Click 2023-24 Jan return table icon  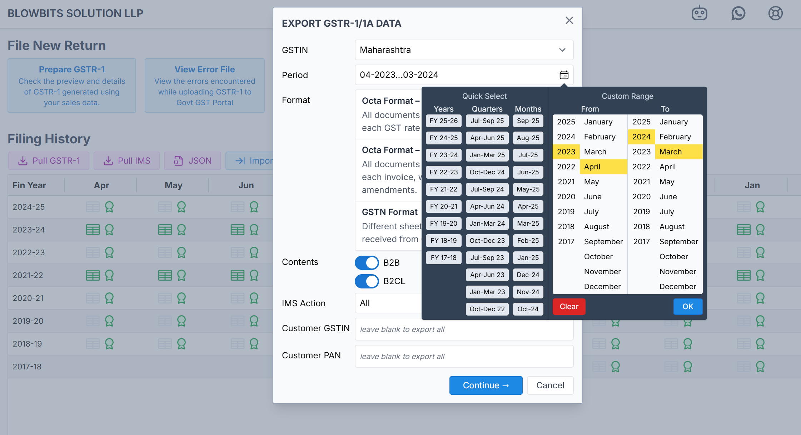(x=743, y=230)
